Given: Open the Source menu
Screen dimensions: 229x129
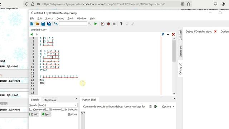Looking at the screenshot, I should pos(49,18).
